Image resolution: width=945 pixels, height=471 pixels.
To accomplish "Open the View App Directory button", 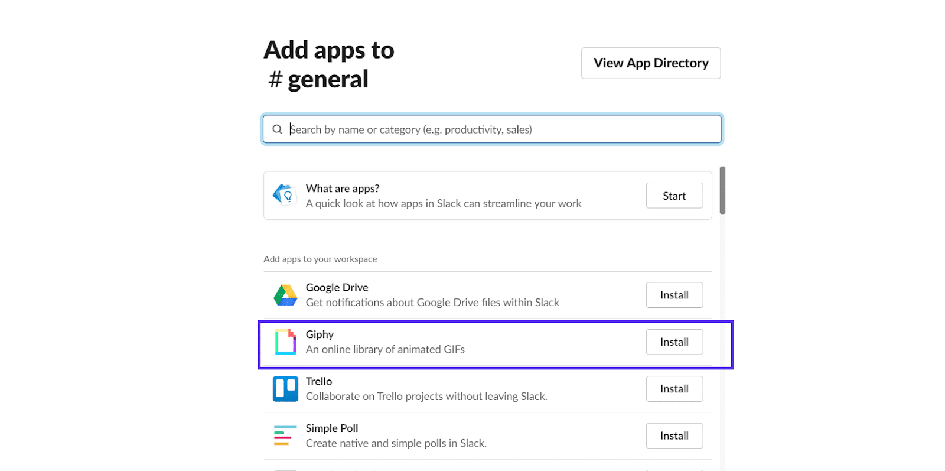I will (650, 63).
